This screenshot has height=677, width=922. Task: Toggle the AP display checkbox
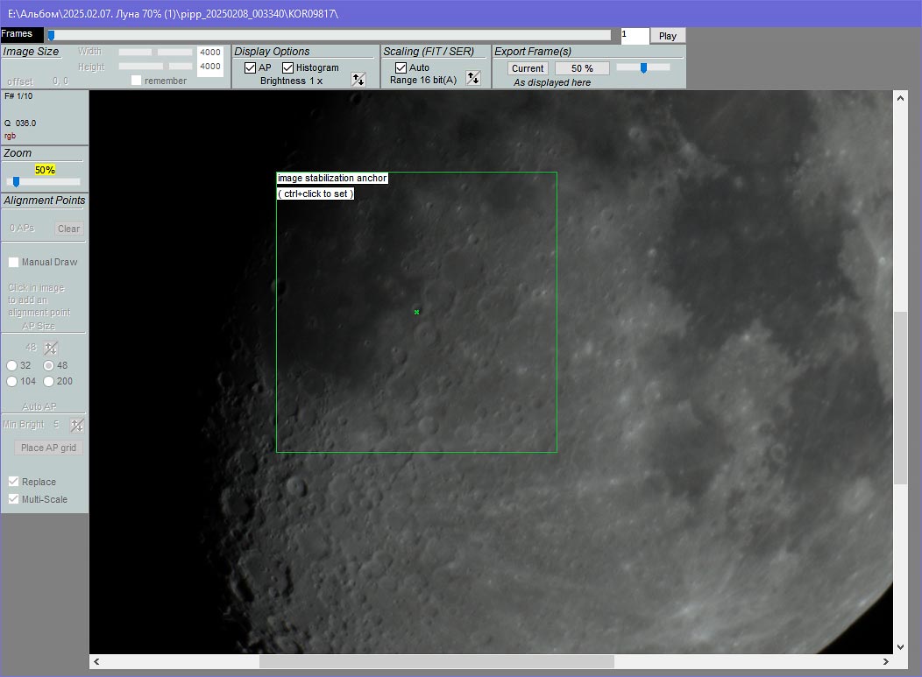point(251,67)
